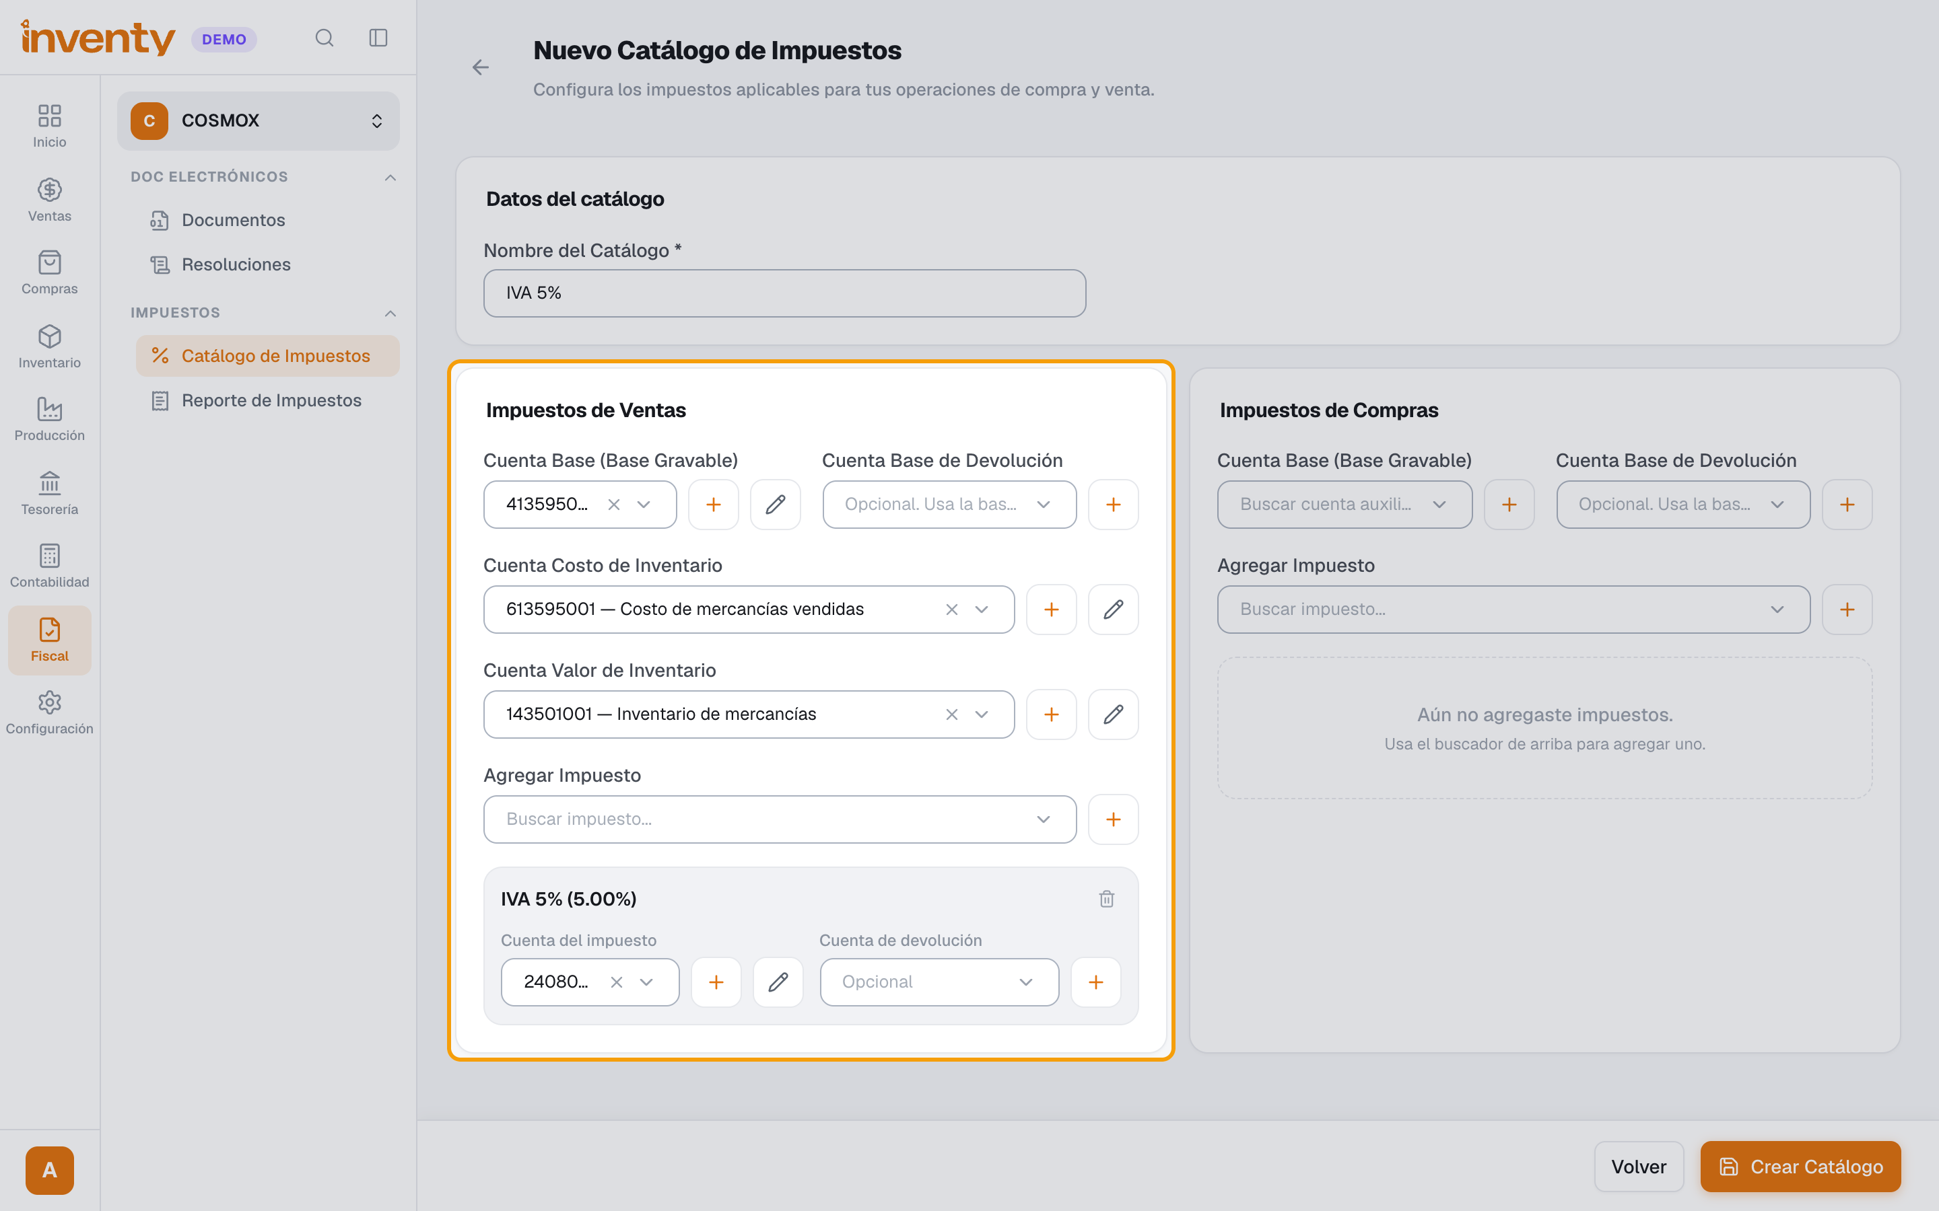Screen dimensions: 1939x1211
Task: Add new account for sales Cuenta Base
Action: [713, 505]
